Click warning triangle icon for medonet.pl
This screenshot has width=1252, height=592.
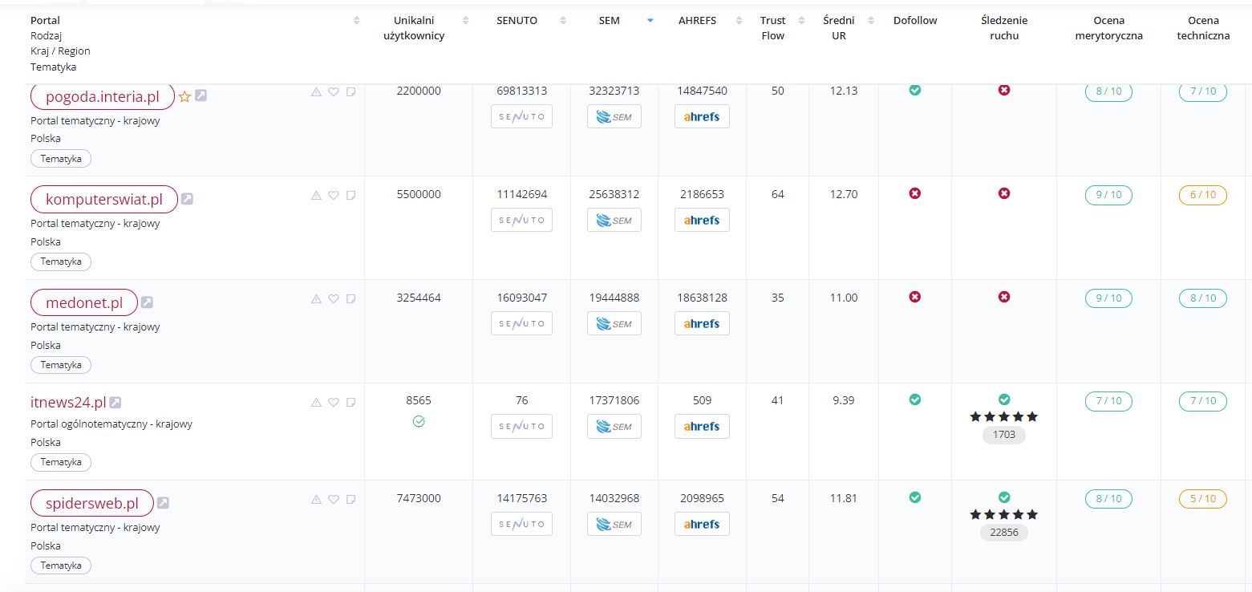(316, 298)
